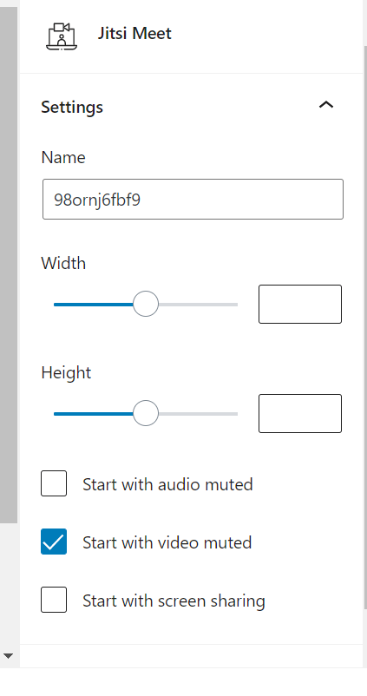Screen dimensions: 367x696
Task: Click the Name field containing 98ornj6fbf9
Action: click(x=193, y=200)
